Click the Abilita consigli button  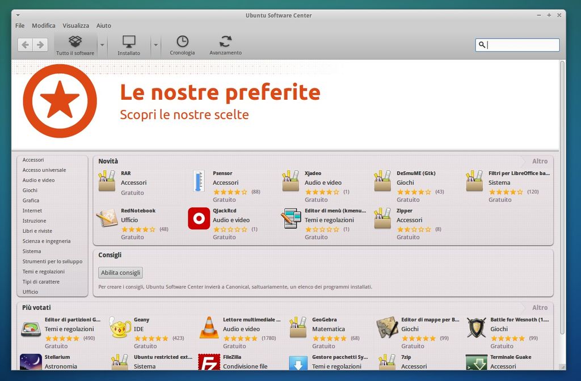tap(120, 273)
